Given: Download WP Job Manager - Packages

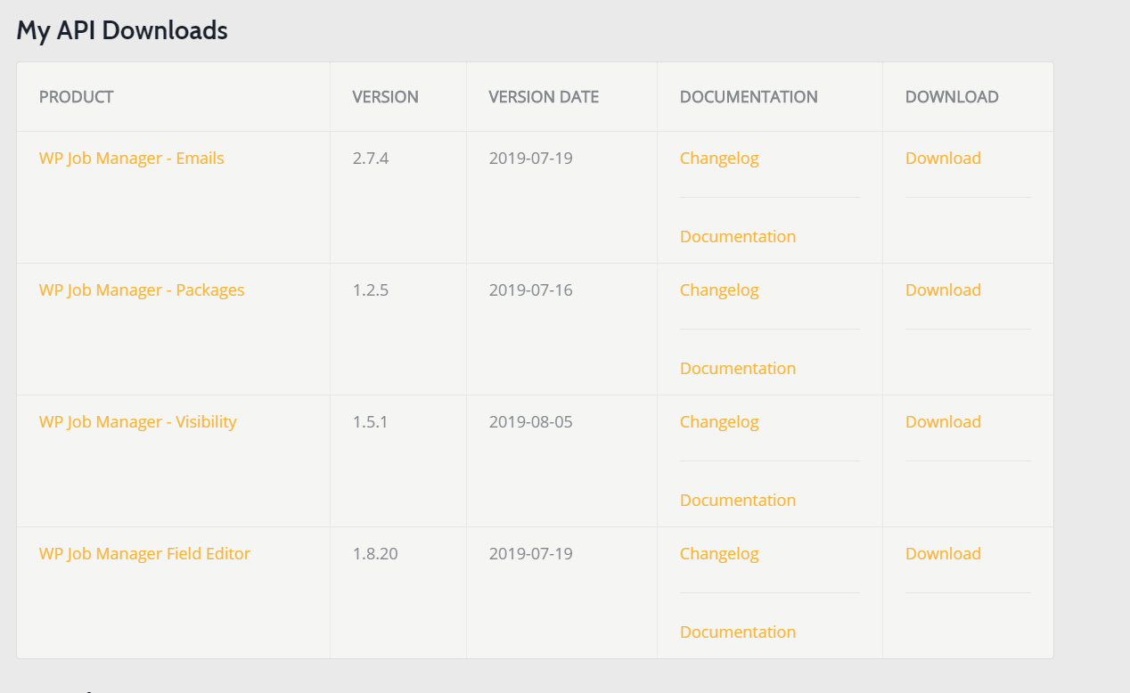Looking at the screenshot, I should pyautogui.click(x=943, y=290).
